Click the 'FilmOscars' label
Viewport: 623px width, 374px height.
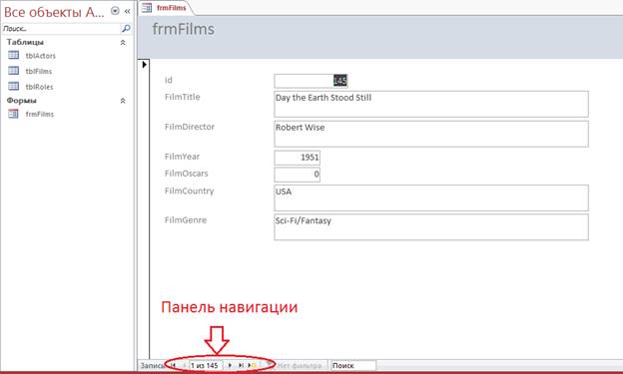tap(186, 174)
